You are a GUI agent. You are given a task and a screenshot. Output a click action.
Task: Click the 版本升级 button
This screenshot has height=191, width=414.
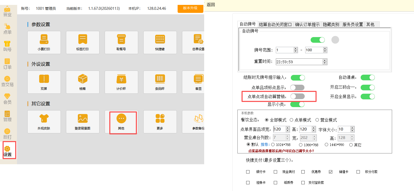190,8
